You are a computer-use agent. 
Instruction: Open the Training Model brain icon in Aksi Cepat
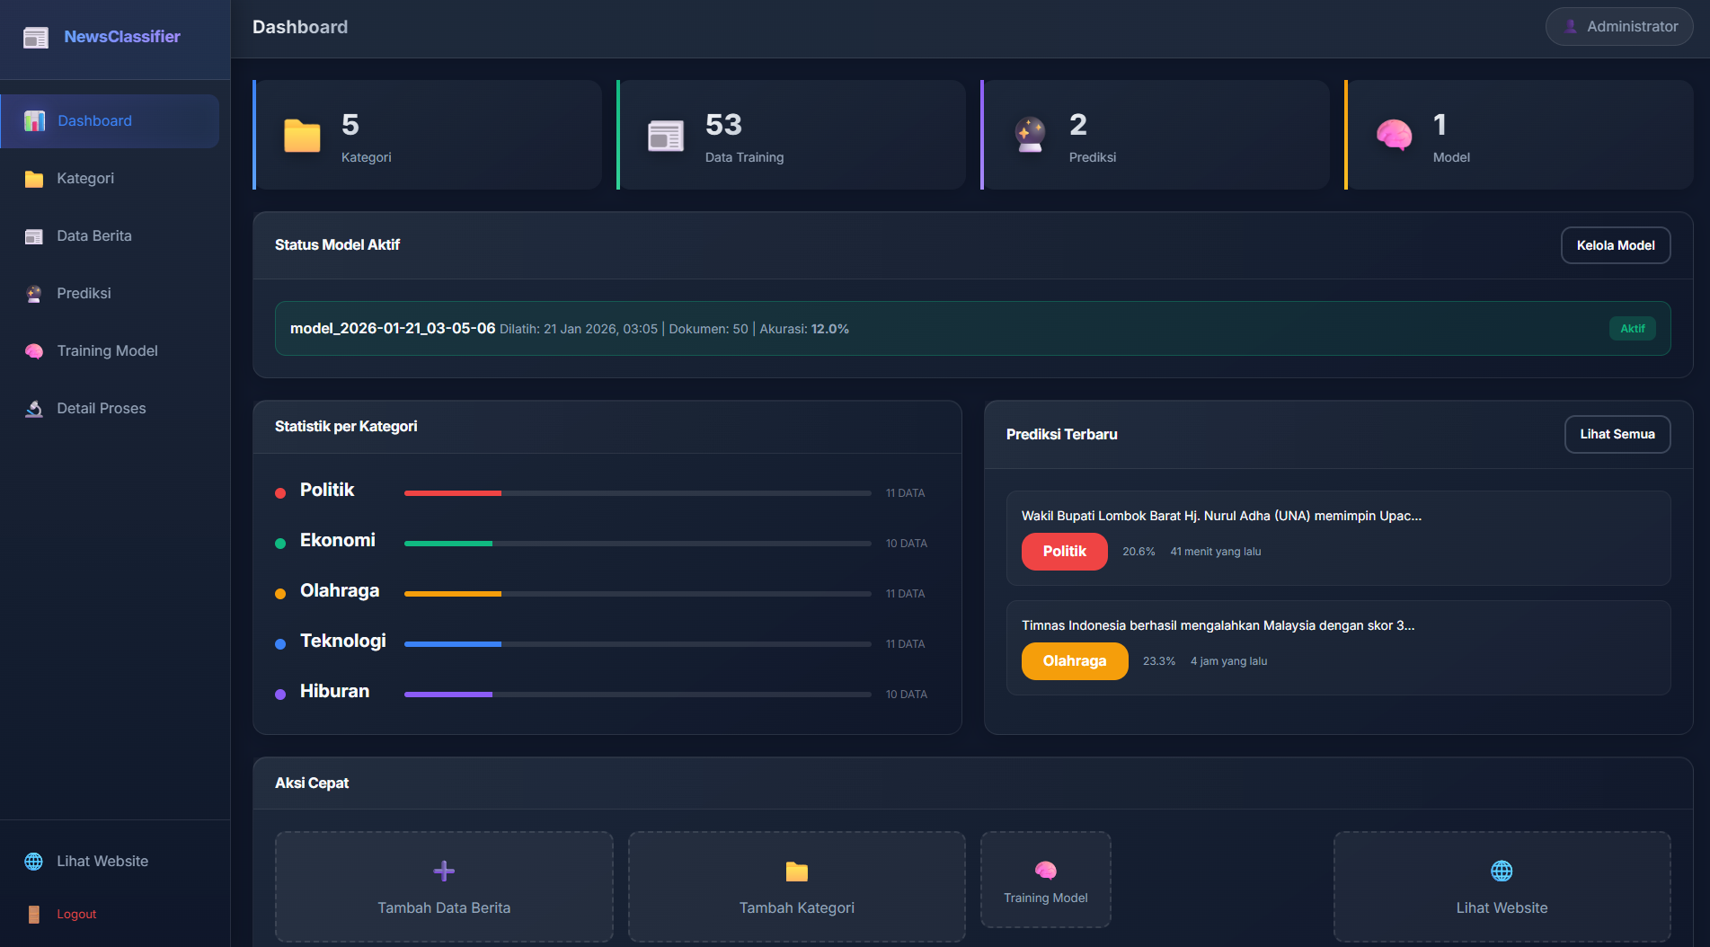[1045, 870]
